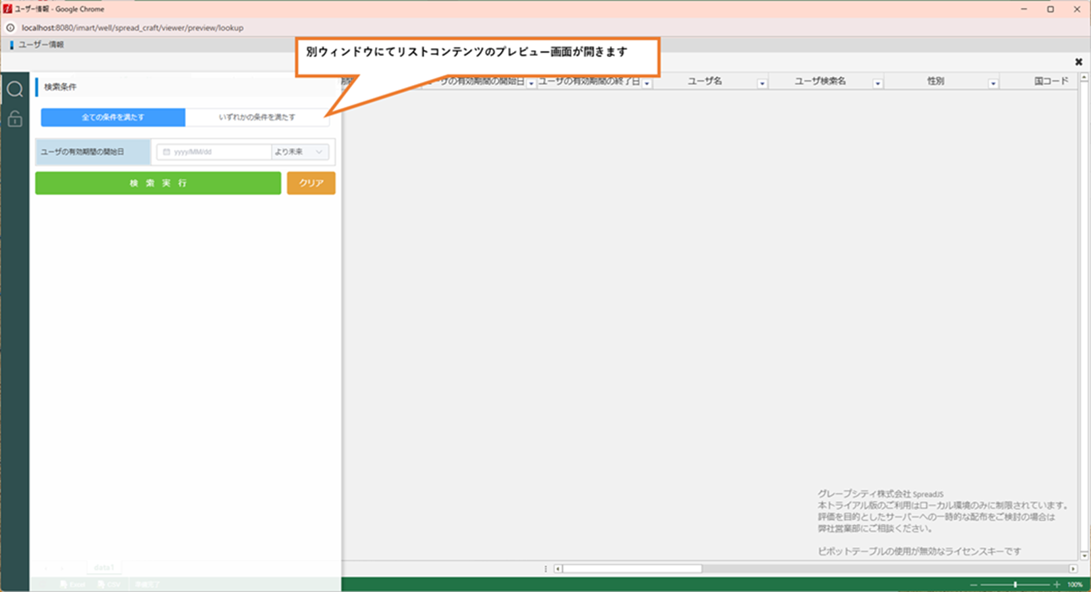Open filter dropdown for ユーザ名 column

pos(762,84)
